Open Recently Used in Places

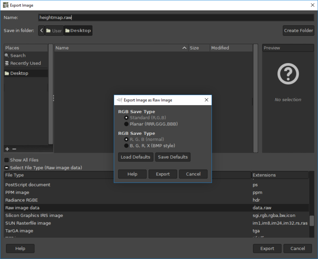point(25,63)
